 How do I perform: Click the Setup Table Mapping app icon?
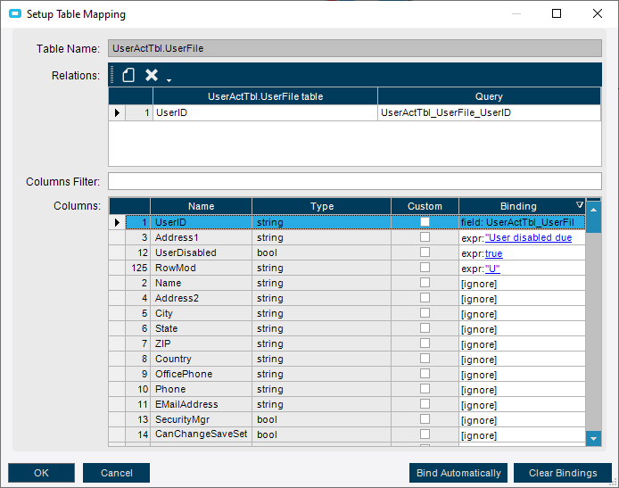pyautogui.click(x=15, y=13)
